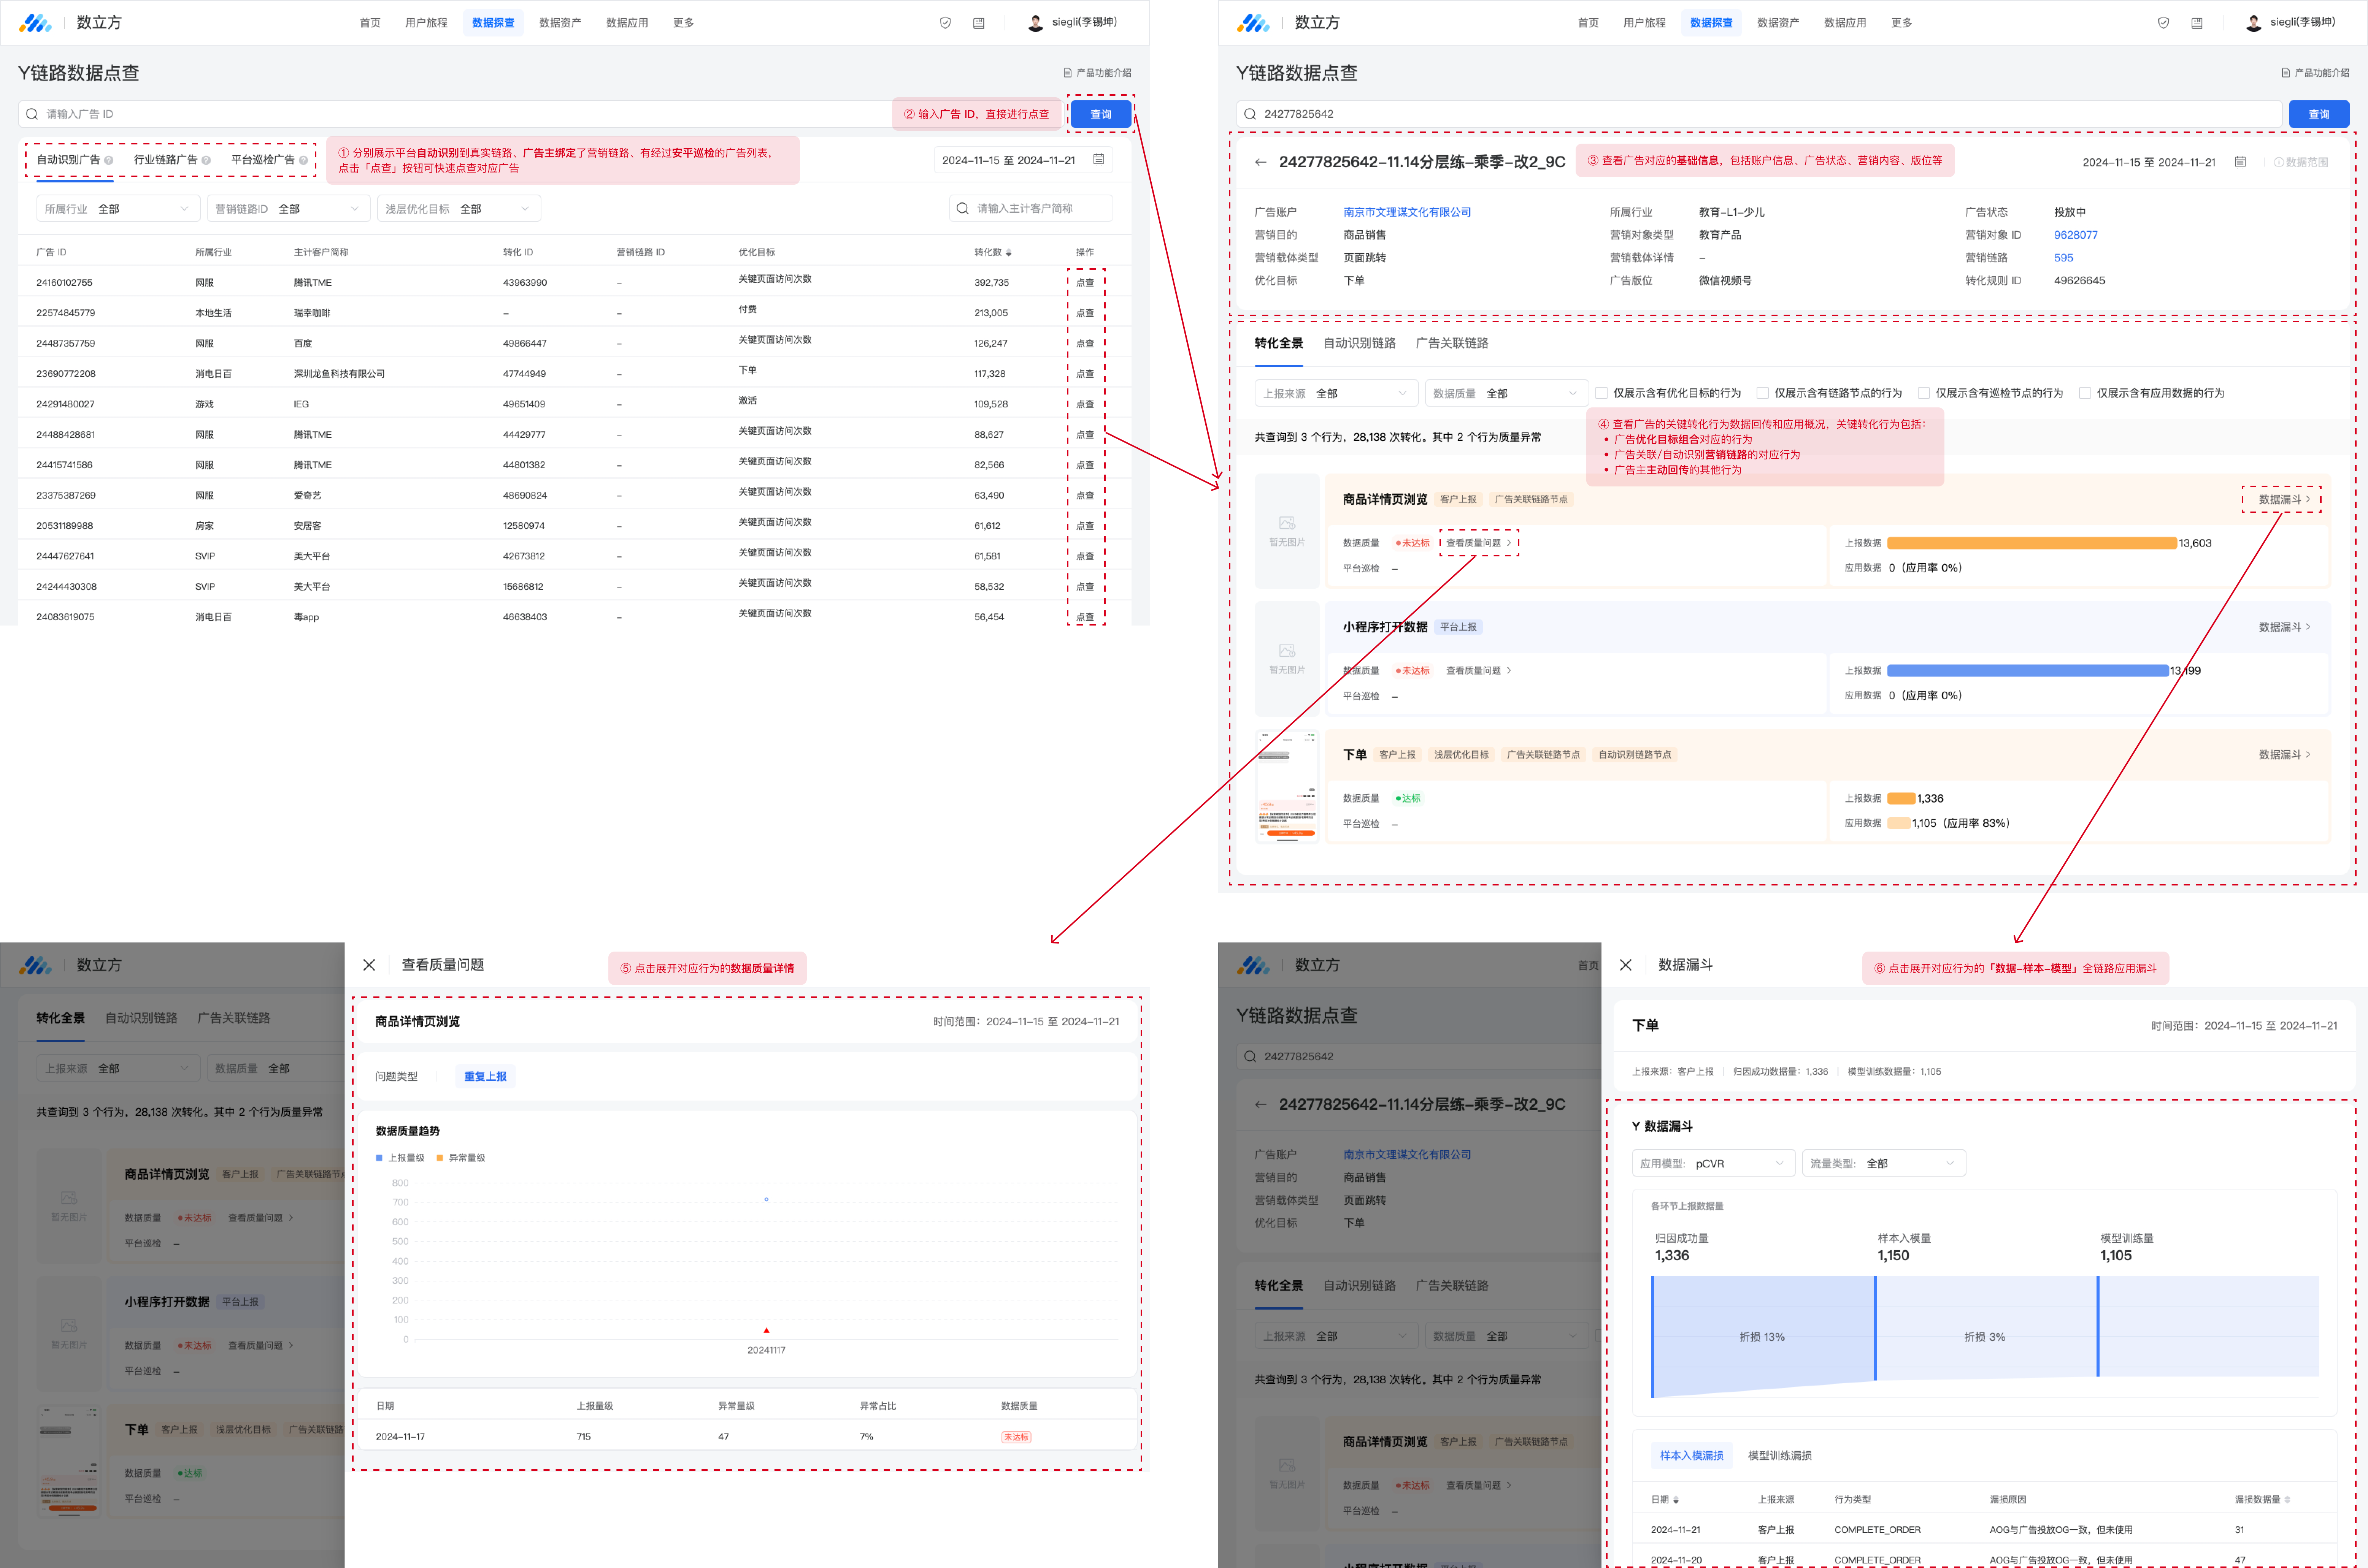Enable 仅展示含有链路节点的行为 checkbox
Viewport: 2368px width, 1568px height.
tap(1763, 393)
